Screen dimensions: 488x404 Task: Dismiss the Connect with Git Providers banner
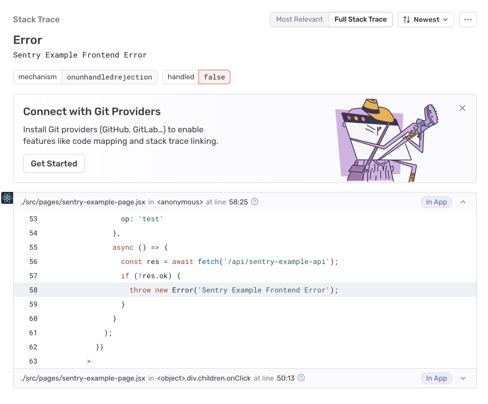tap(462, 108)
